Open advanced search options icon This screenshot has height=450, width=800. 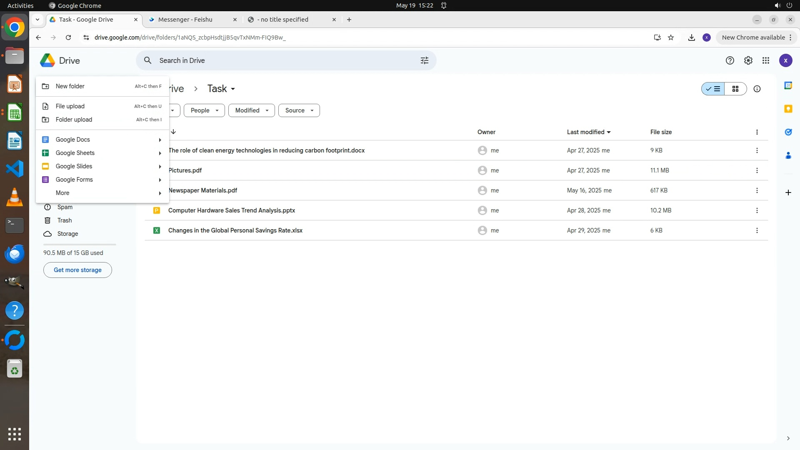[x=424, y=60]
